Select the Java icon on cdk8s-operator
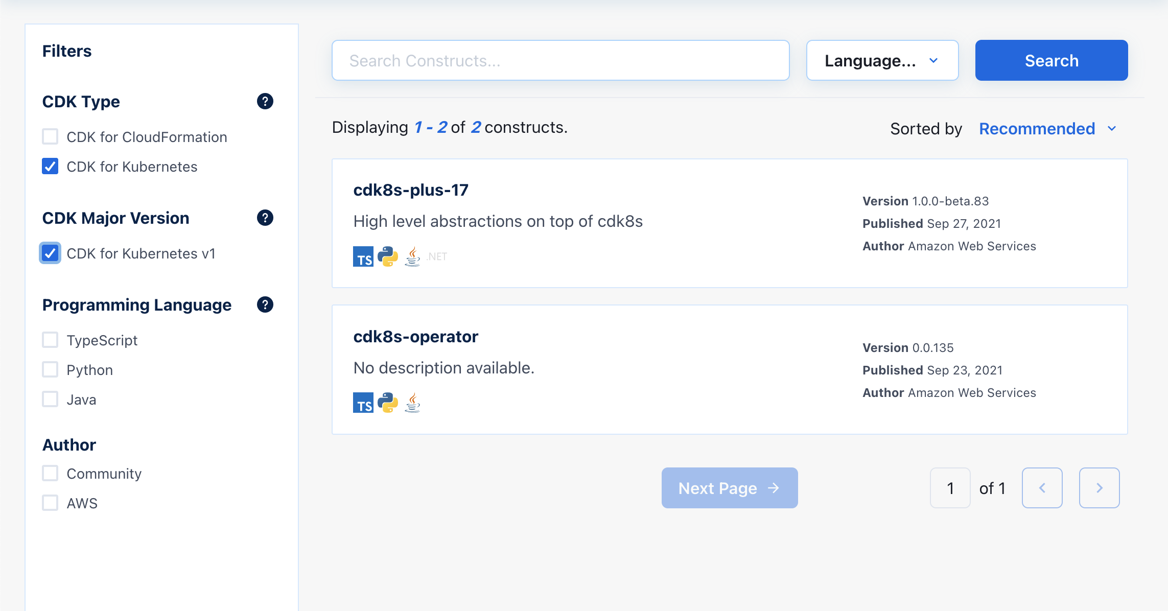1168x611 pixels. [x=412, y=403]
